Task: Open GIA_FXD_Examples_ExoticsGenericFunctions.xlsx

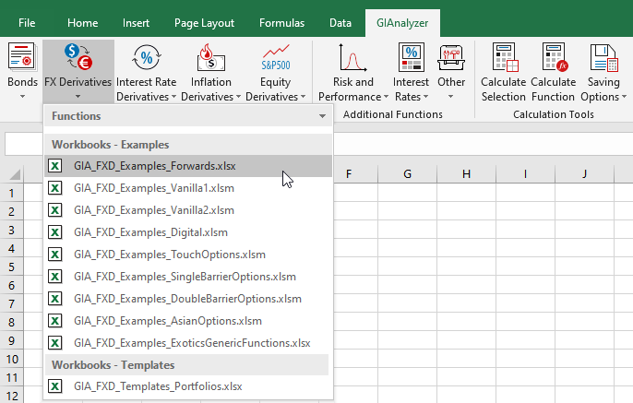Action: 188,343
